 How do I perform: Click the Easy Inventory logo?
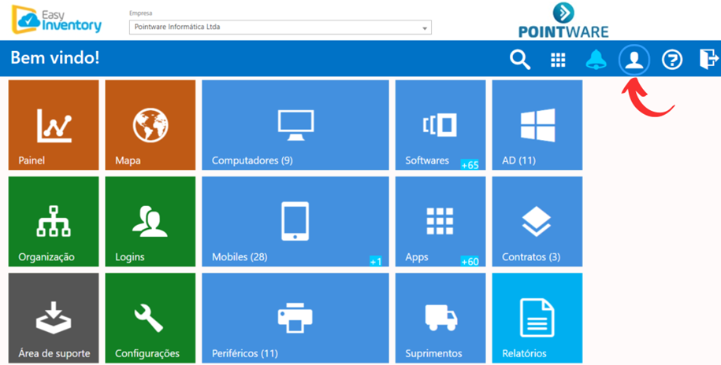pyautogui.click(x=57, y=20)
